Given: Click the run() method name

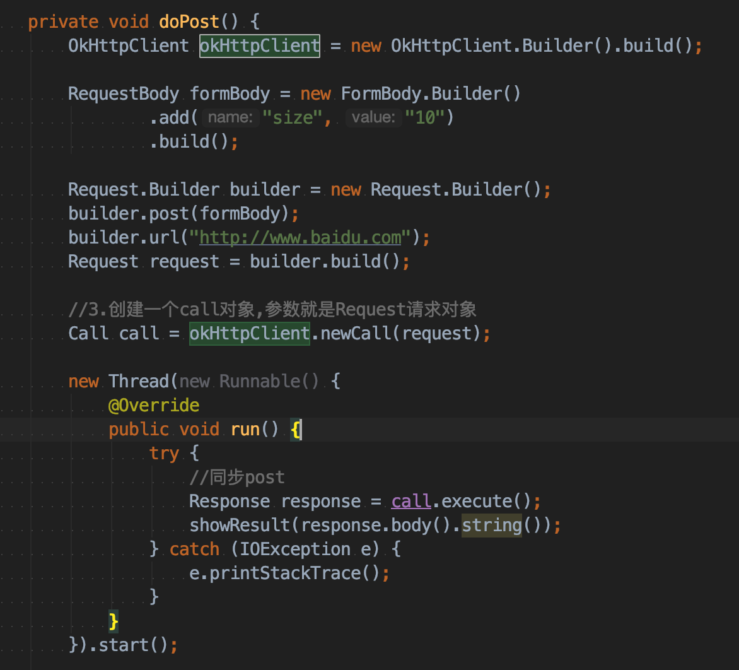Looking at the screenshot, I should click(x=245, y=429).
